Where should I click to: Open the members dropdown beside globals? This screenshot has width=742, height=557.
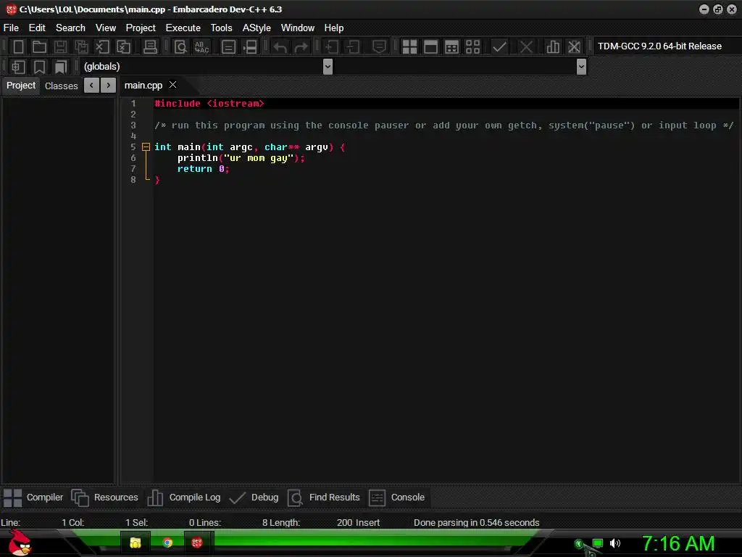click(582, 66)
